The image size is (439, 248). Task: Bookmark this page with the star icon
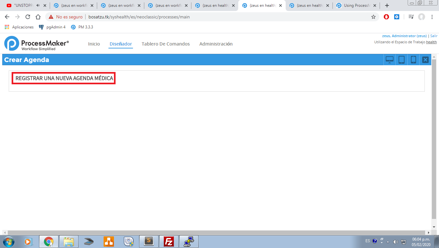point(373,17)
